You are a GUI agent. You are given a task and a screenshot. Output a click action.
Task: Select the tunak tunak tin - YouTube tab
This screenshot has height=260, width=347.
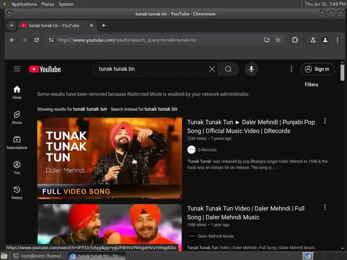[x=58, y=25]
